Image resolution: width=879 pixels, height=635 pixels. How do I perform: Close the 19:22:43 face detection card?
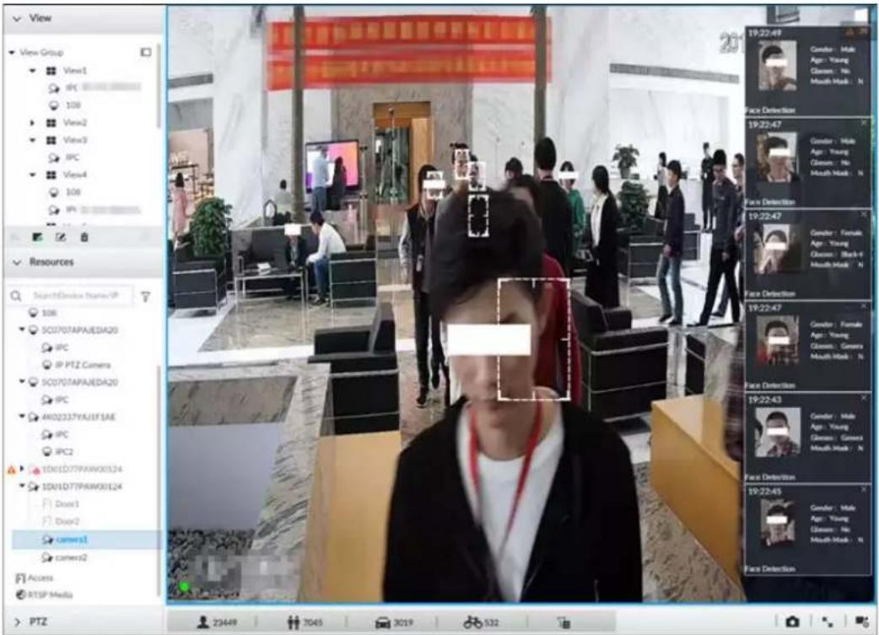(x=864, y=398)
